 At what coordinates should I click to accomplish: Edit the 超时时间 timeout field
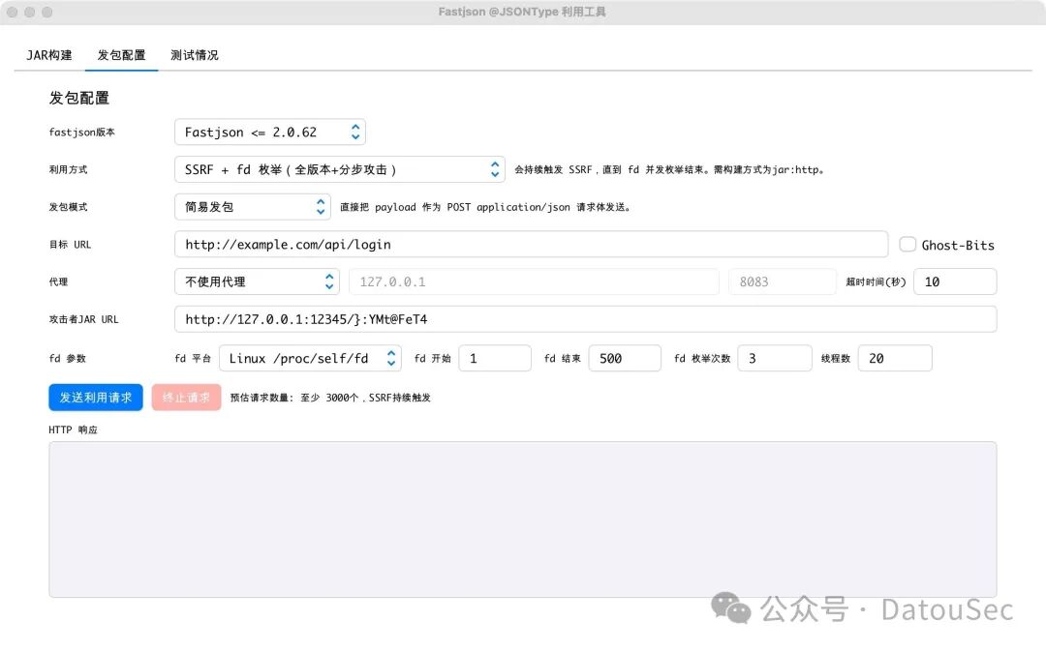pos(955,281)
